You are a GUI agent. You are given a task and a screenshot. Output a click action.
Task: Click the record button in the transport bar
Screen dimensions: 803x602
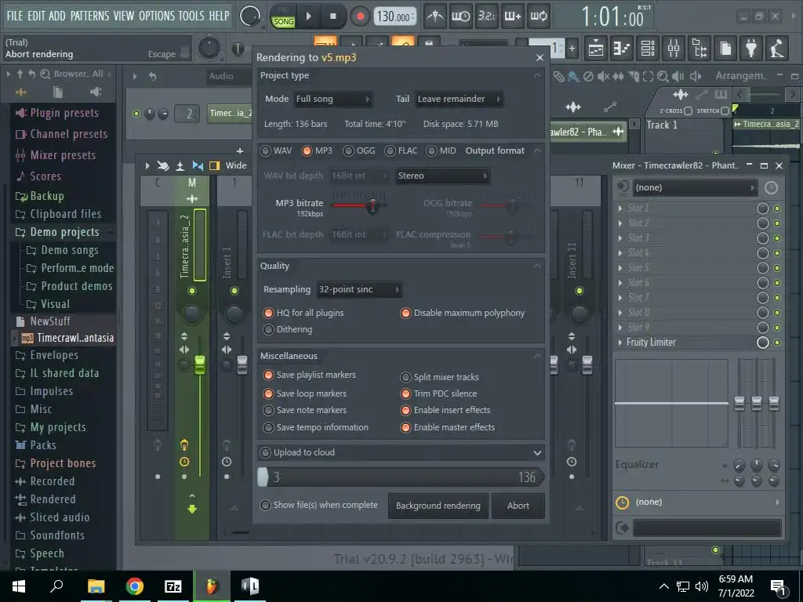[x=360, y=16]
